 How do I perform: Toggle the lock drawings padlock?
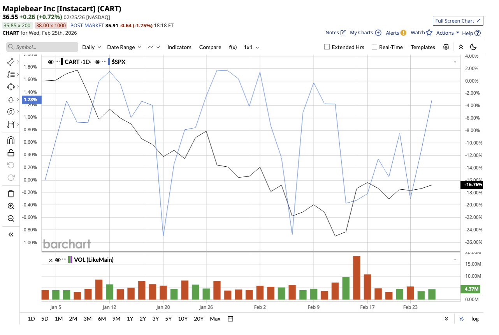tap(11, 153)
